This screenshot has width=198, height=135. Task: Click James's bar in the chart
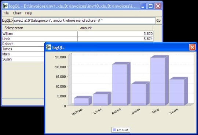pos(139,95)
